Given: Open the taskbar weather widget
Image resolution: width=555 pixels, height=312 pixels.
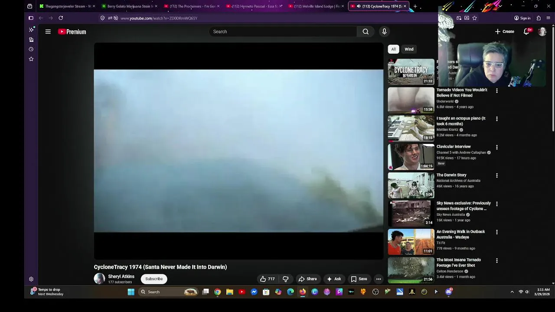Looking at the screenshot, I should point(47,292).
